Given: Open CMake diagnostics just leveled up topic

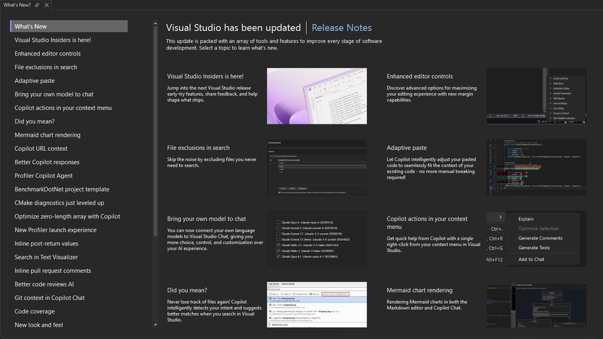Looking at the screenshot, I should 59,202.
